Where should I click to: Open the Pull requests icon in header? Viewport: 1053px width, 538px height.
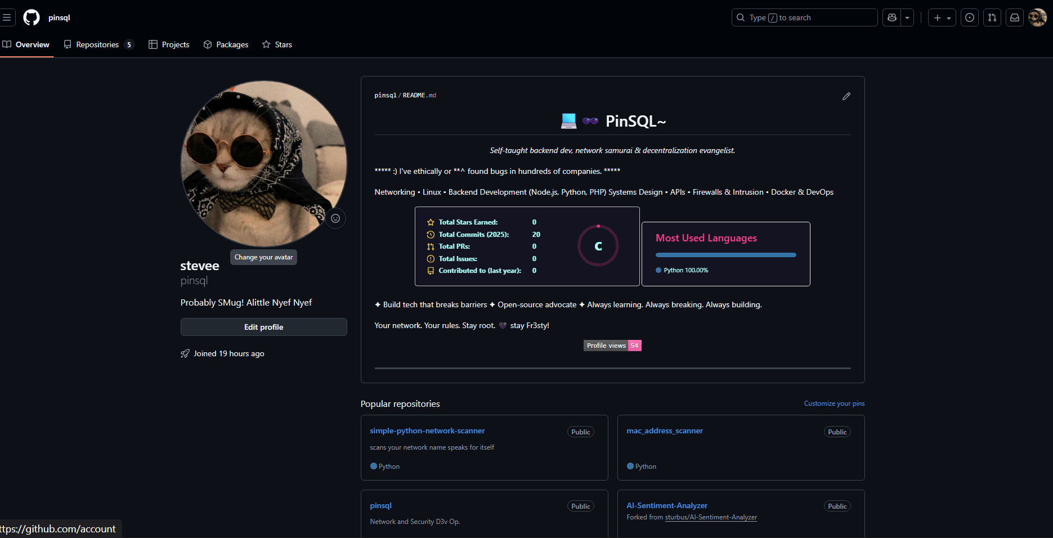(992, 17)
